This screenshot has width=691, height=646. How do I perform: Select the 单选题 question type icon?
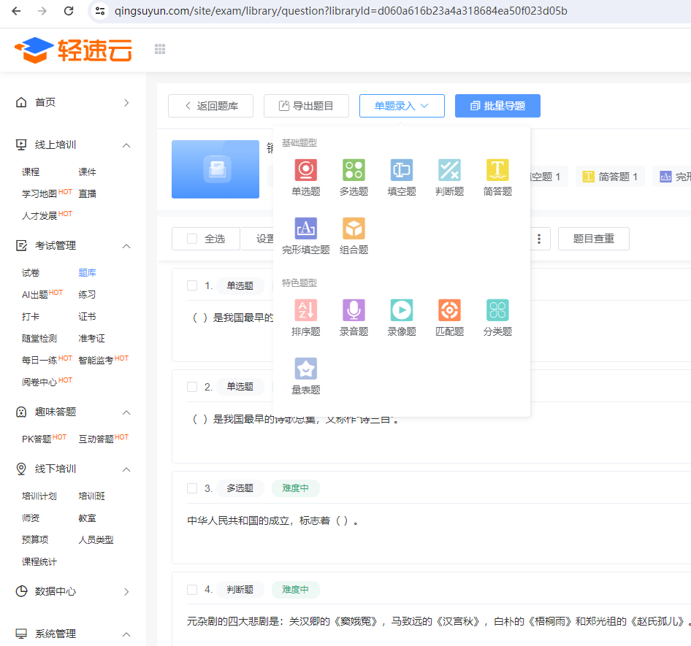point(306,170)
